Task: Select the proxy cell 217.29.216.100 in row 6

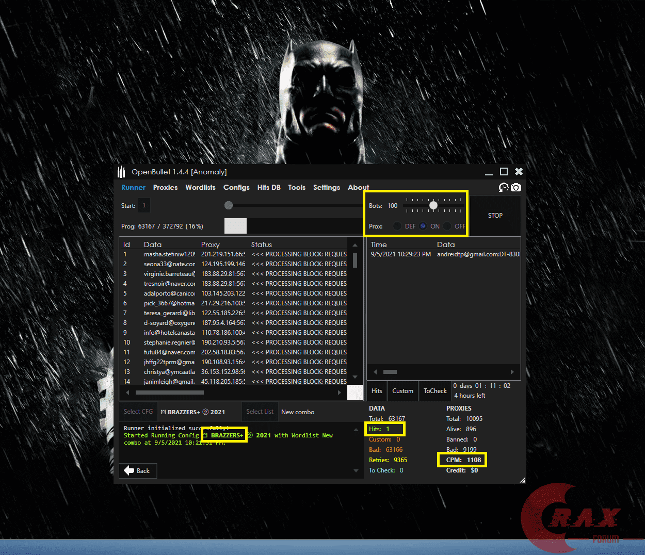Action: 223,303
